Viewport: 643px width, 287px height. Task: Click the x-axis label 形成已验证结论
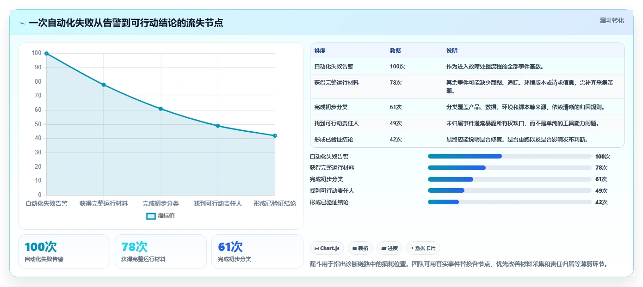275,203
